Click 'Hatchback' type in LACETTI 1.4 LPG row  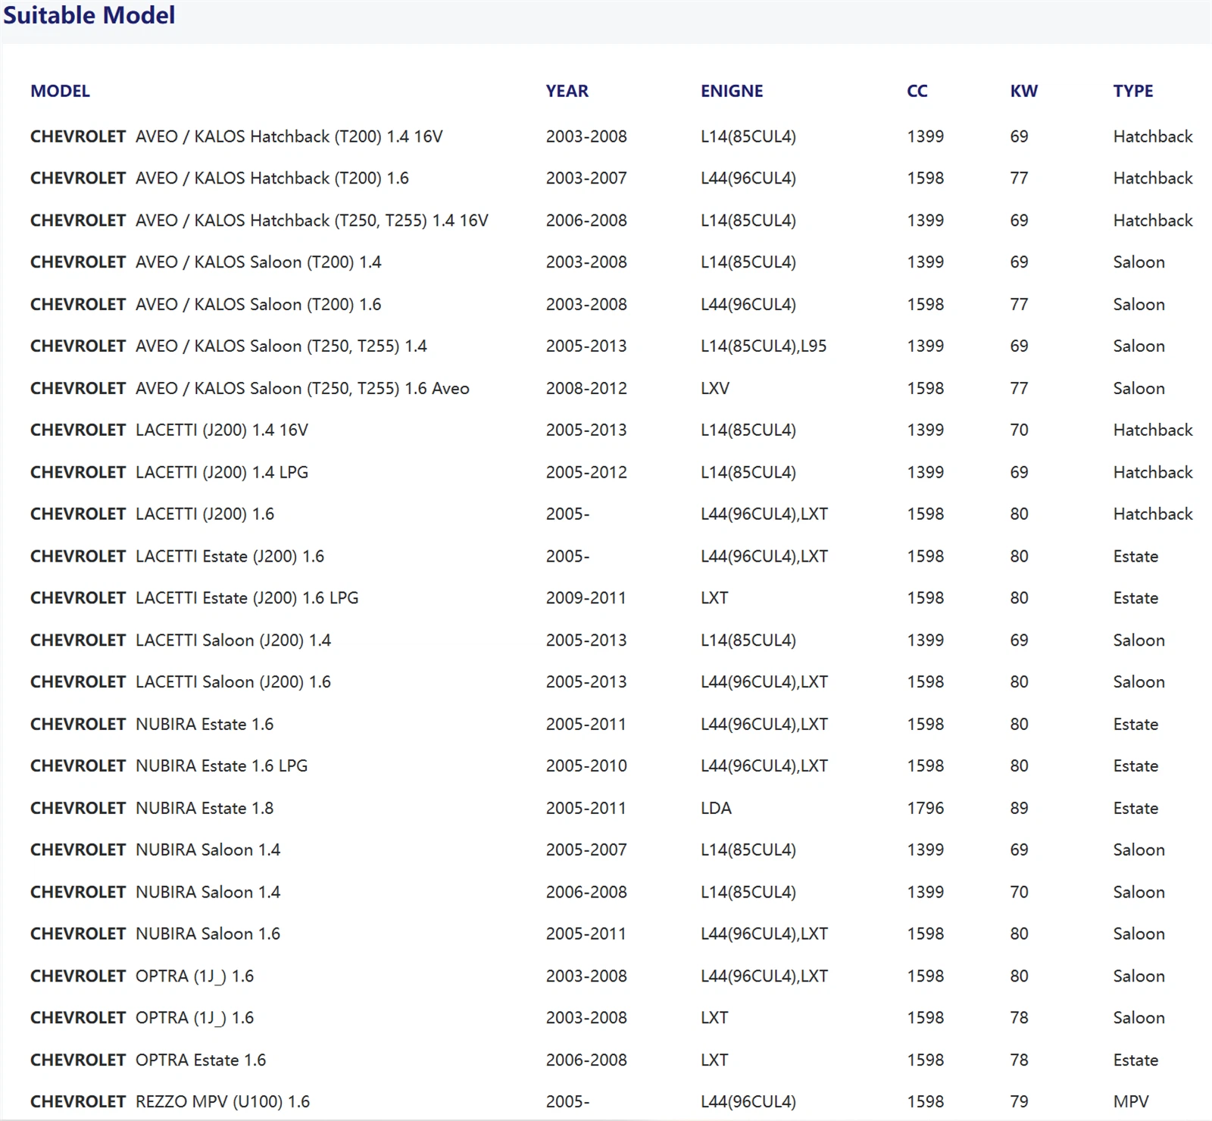(x=1153, y=472)
